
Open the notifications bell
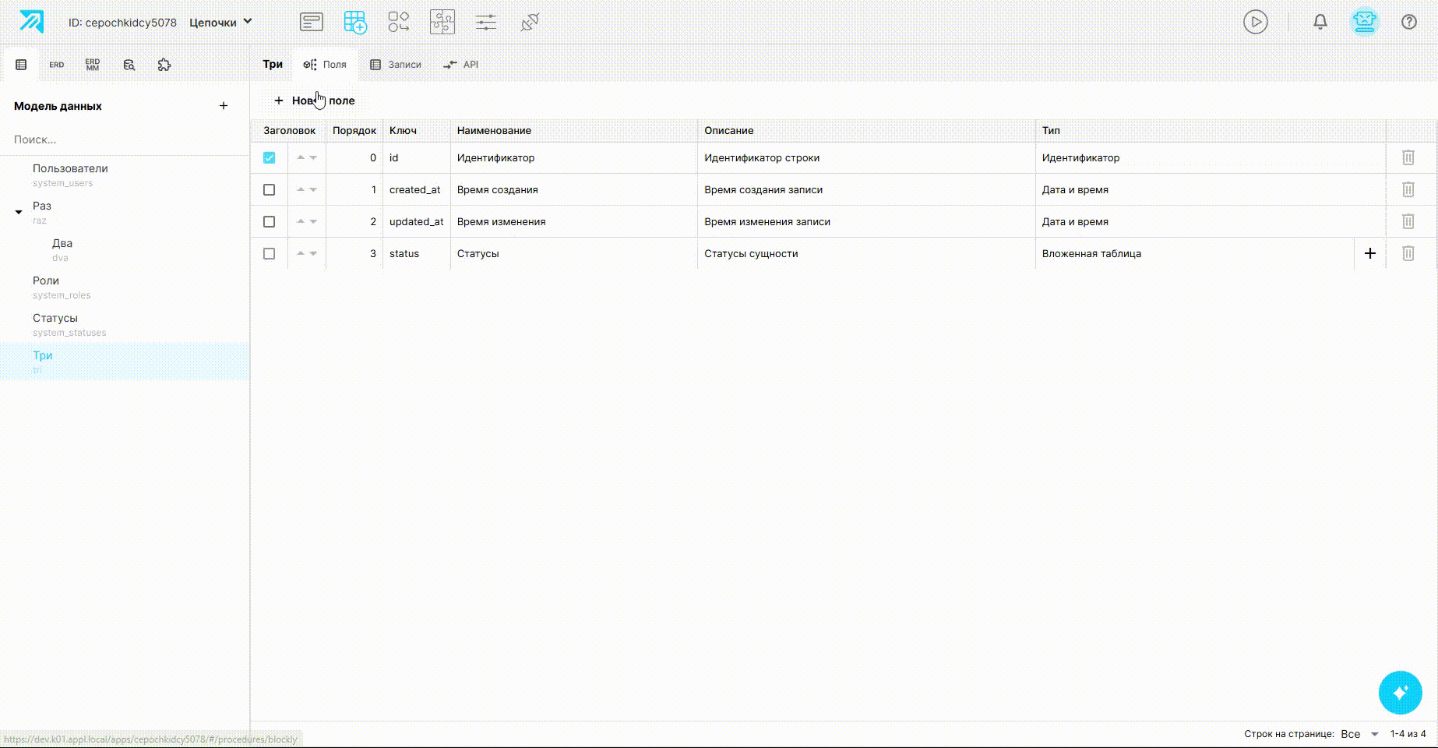click(1320, 22)
